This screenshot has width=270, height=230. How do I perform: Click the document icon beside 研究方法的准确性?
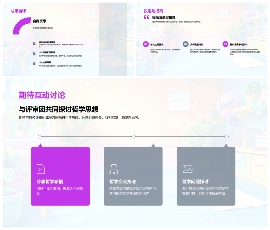tap(34, 44)
